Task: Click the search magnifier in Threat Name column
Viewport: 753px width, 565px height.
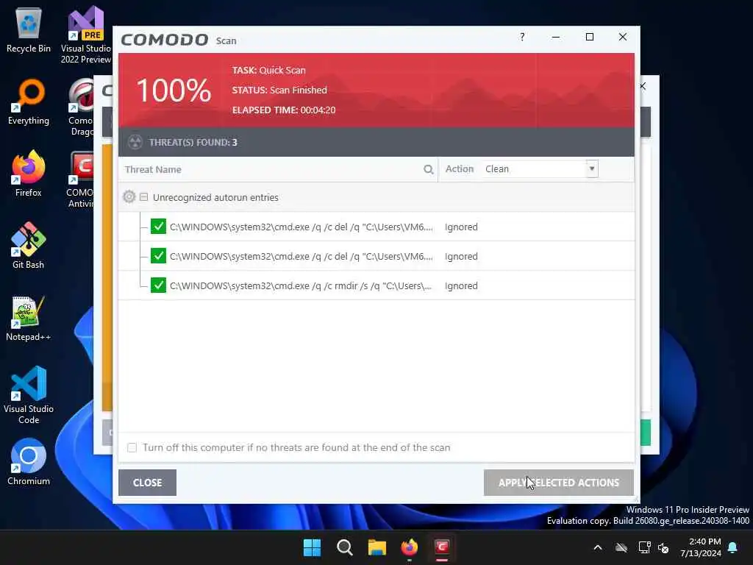Action: click(x=429, y=169)
